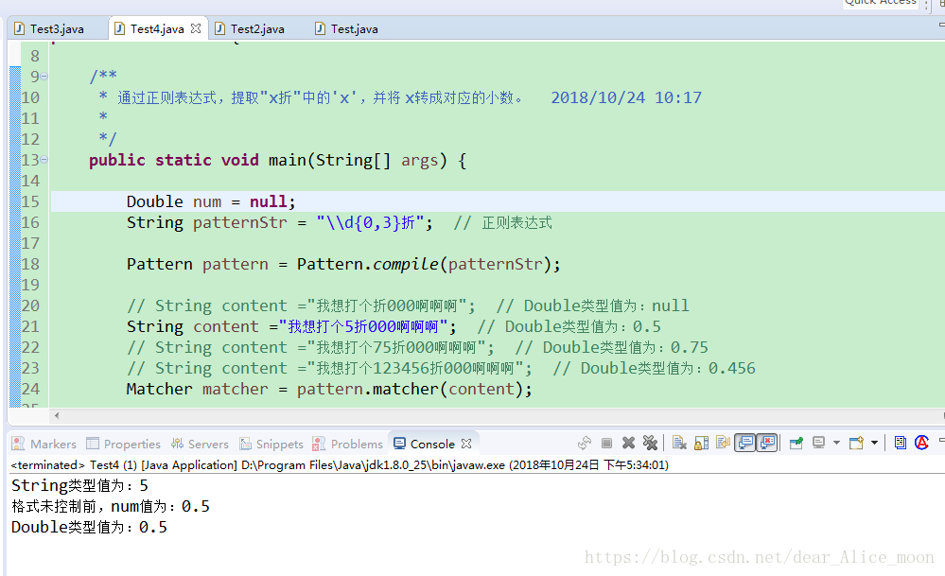Screen dimensions: 945x576
Task: Click the Java file icon on Test.java tab
Action: pos(320,29)
